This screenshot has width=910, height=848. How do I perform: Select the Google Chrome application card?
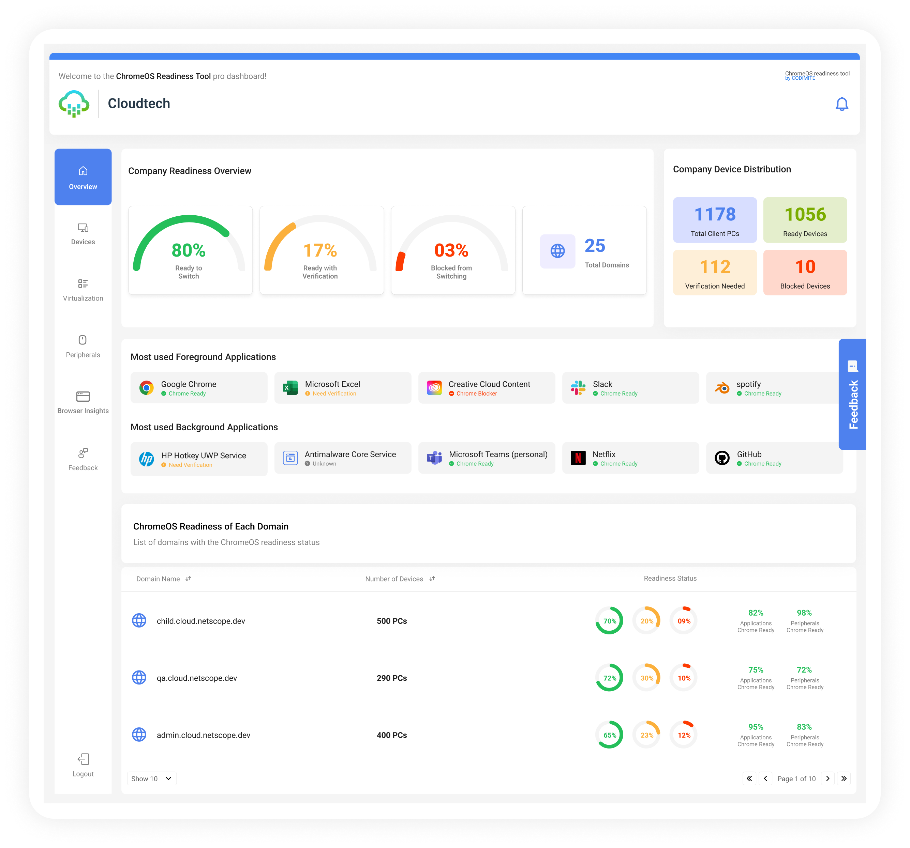point(199,387)
